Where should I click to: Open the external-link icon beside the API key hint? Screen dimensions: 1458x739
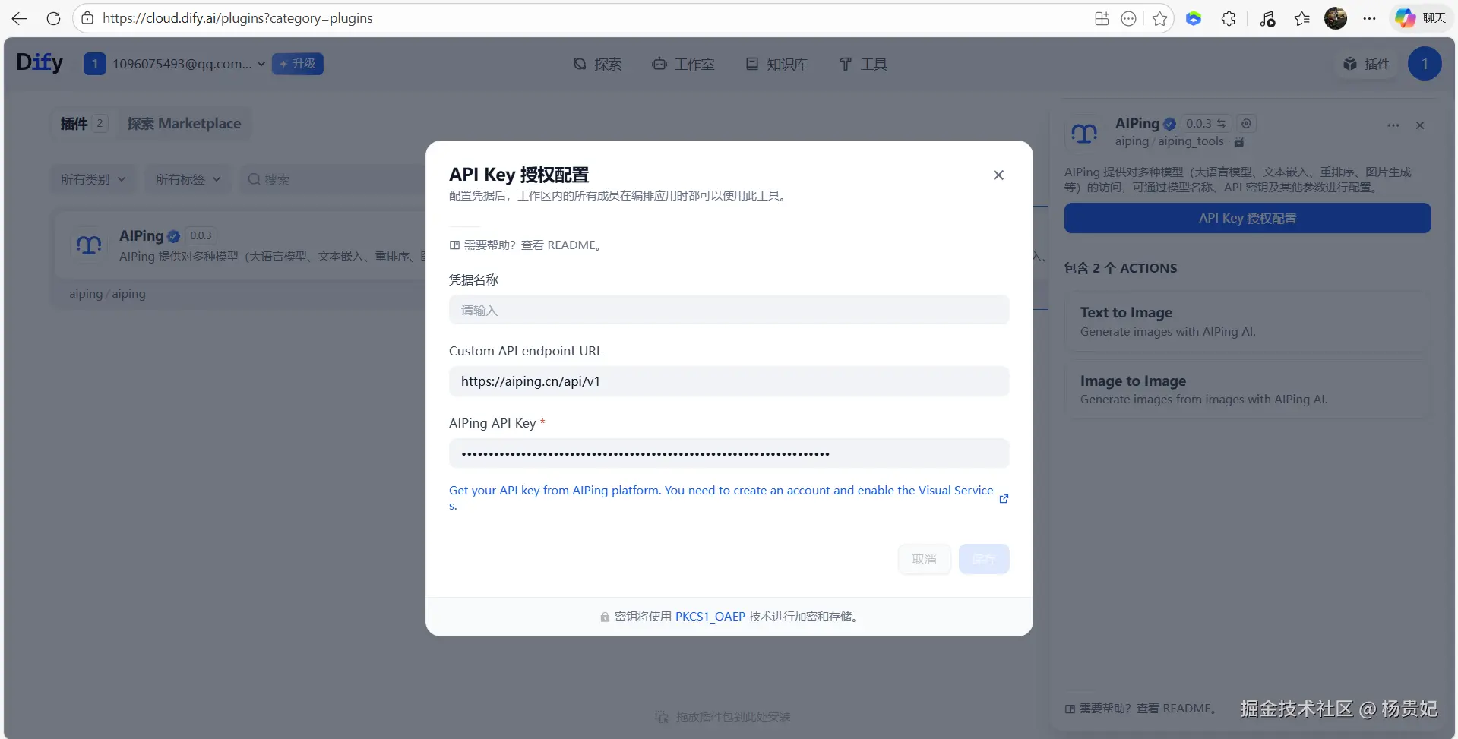click(x=1004, y=499)
